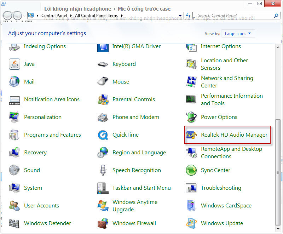Viewport: 283px width, 234px height.
Task: Click the Phone and Modem icon
Action: click(103, 117)
